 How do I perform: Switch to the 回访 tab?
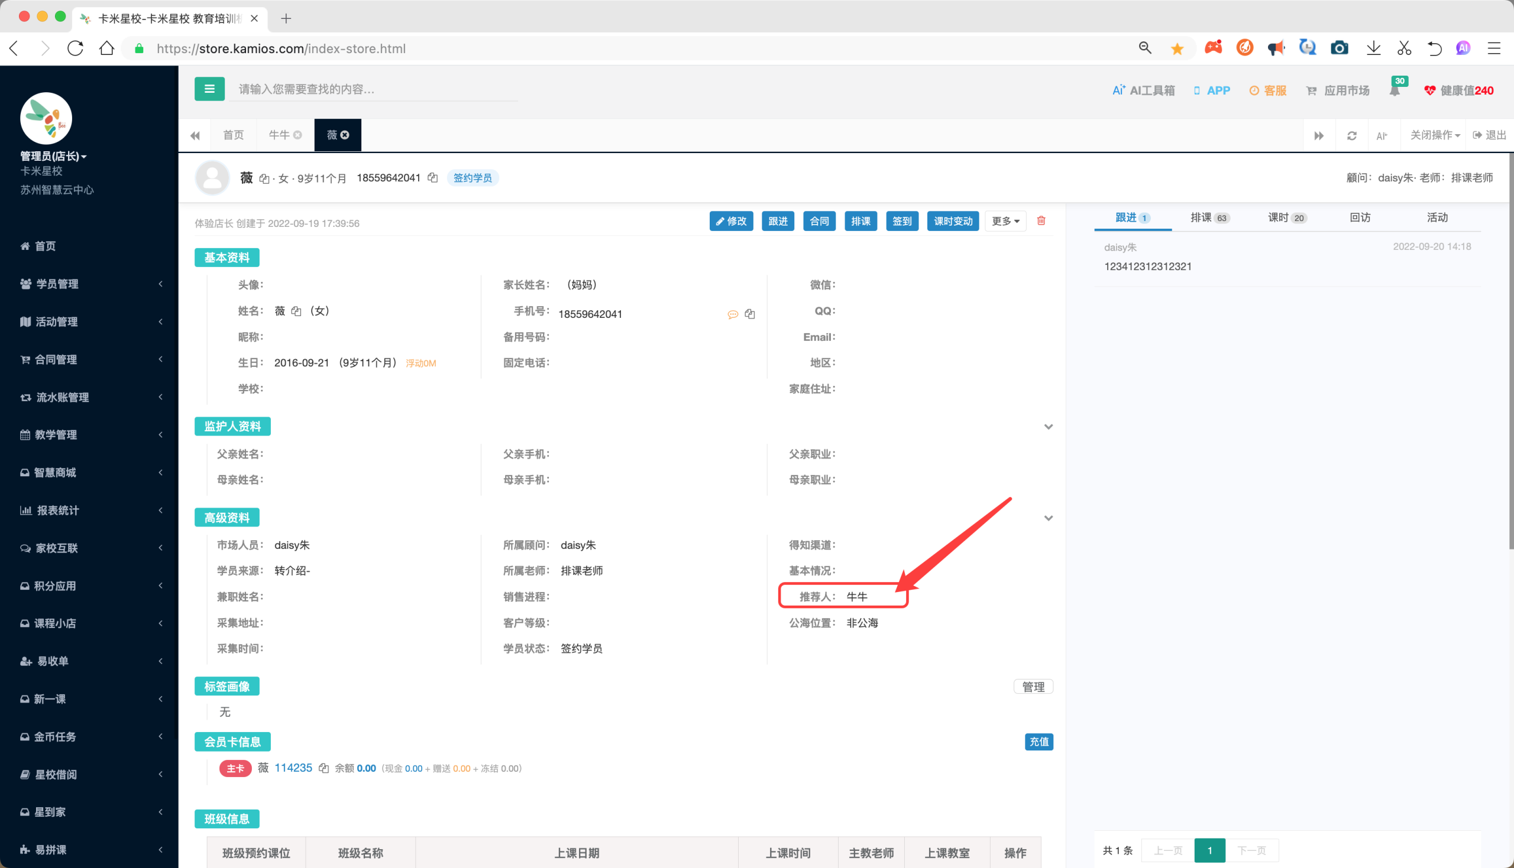[1360, 217]
